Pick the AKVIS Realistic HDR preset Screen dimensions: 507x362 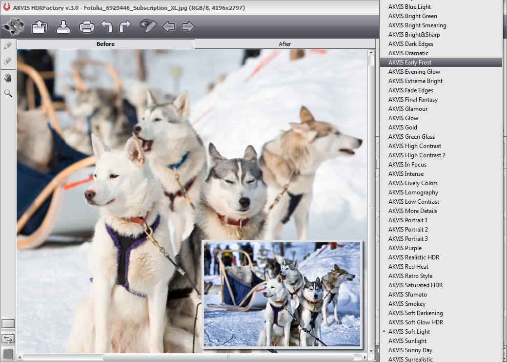414,257
